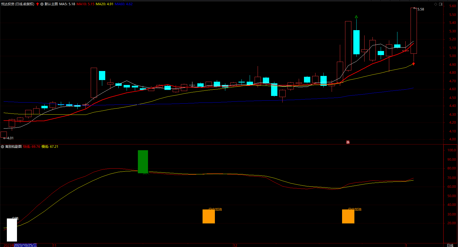458x247 pixels.
Task: Select the MA60: 4.62 label
Action: (124, 4)
